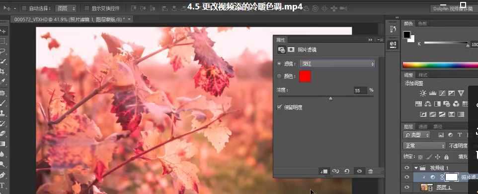478x194 pixels.
Task: Filter layers by type (T) icon
Action: [x=460, y=135]
